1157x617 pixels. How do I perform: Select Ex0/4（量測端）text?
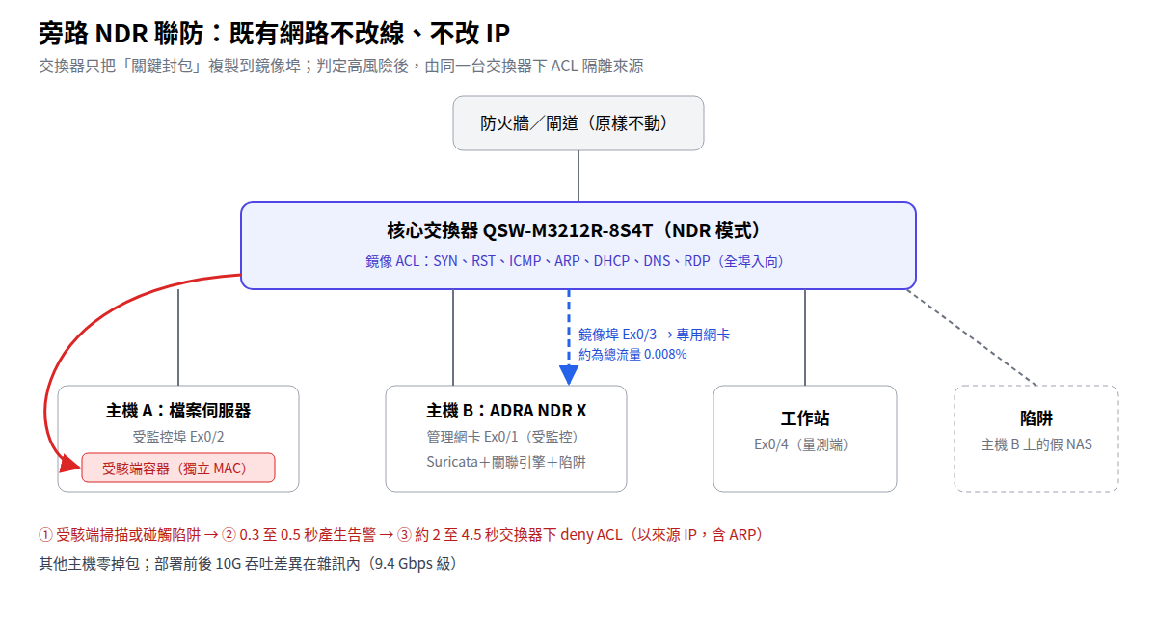click(805, 444)
